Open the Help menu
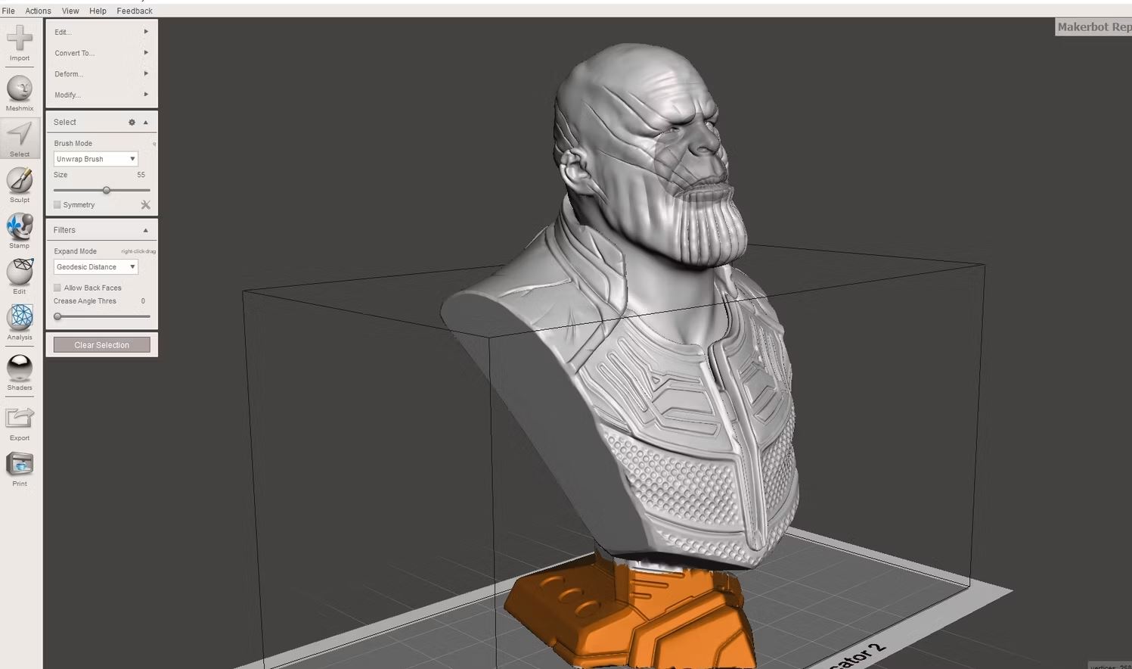This screenshot has height=669, width=1132. coord(98,11)
